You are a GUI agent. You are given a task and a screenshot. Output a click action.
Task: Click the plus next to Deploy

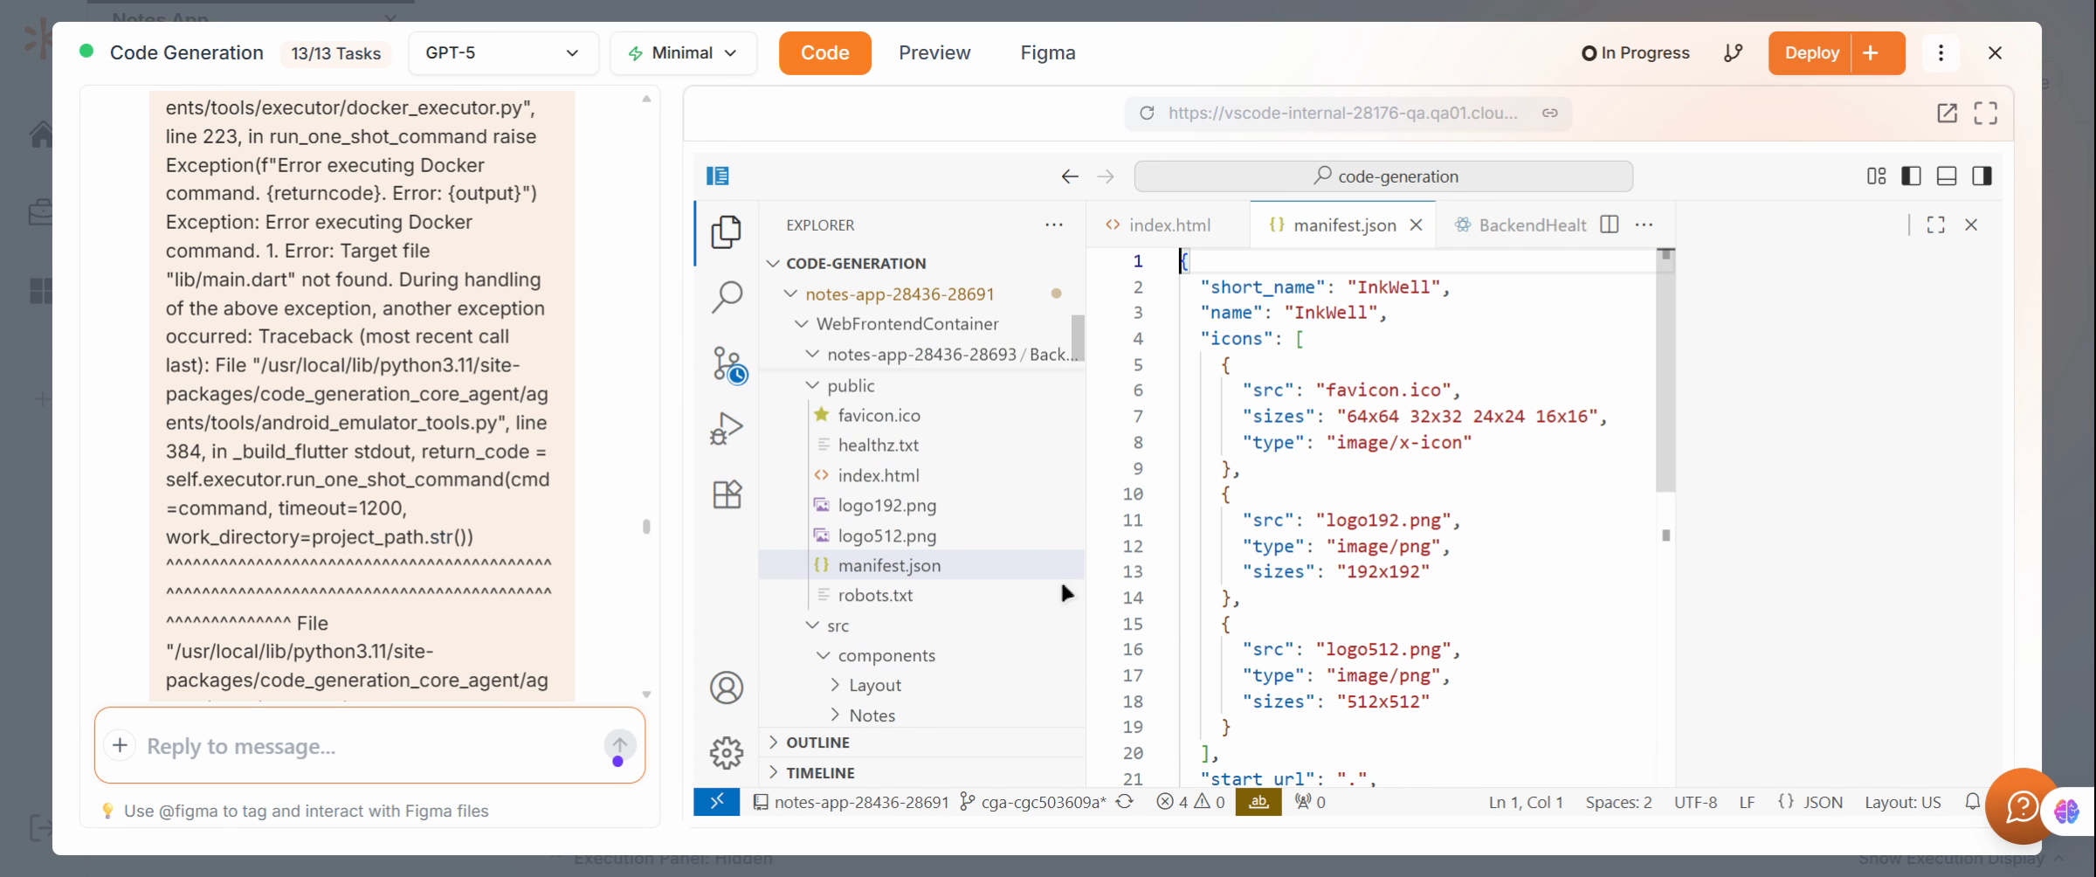1871,53
